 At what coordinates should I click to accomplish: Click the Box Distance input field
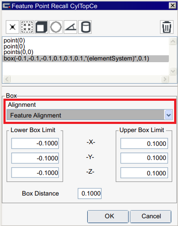coord(89,193)
